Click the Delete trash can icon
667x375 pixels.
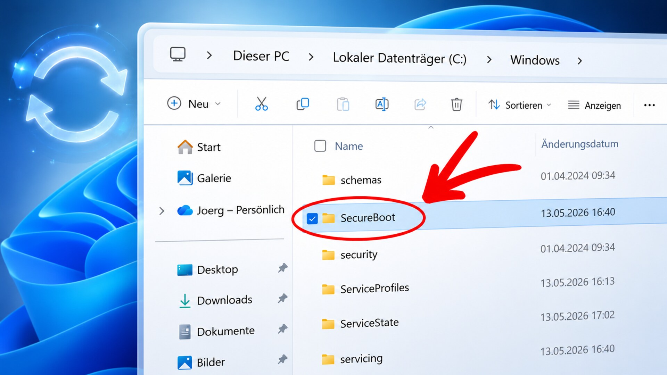click(456, 104)
